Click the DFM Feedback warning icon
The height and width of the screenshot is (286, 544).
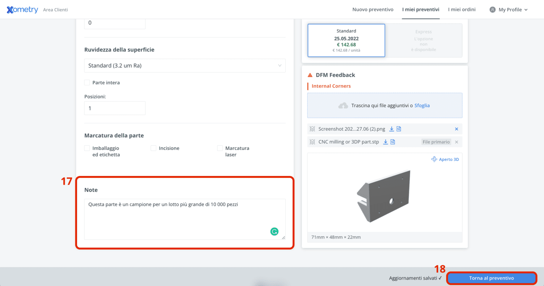[310, 75]
